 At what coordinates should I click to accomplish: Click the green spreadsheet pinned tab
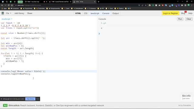pyautogui.click(x=11, y=2)
